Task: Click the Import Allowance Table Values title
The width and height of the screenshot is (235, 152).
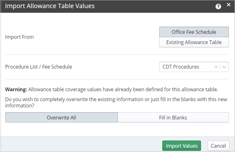Action: [x=50, y=6]
